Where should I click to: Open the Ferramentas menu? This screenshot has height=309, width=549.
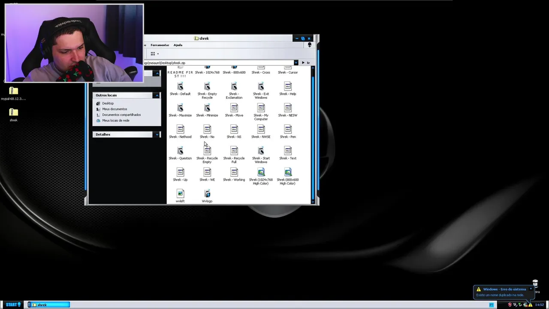(x=160, y=45)
